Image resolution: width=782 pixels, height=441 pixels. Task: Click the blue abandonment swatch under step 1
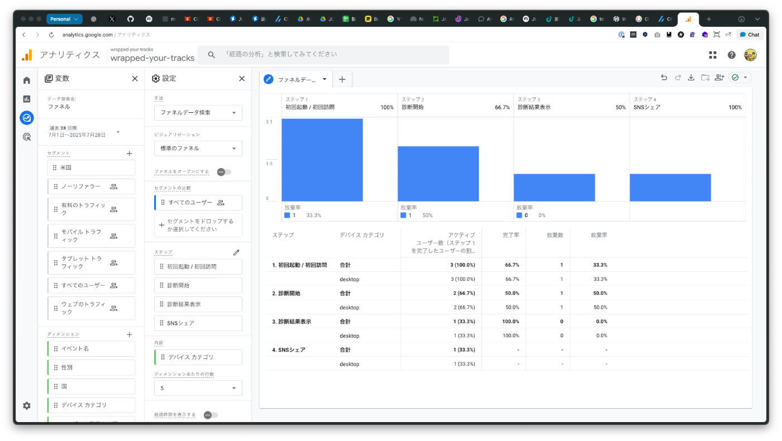pyautogui.click(x=287, y=215)
